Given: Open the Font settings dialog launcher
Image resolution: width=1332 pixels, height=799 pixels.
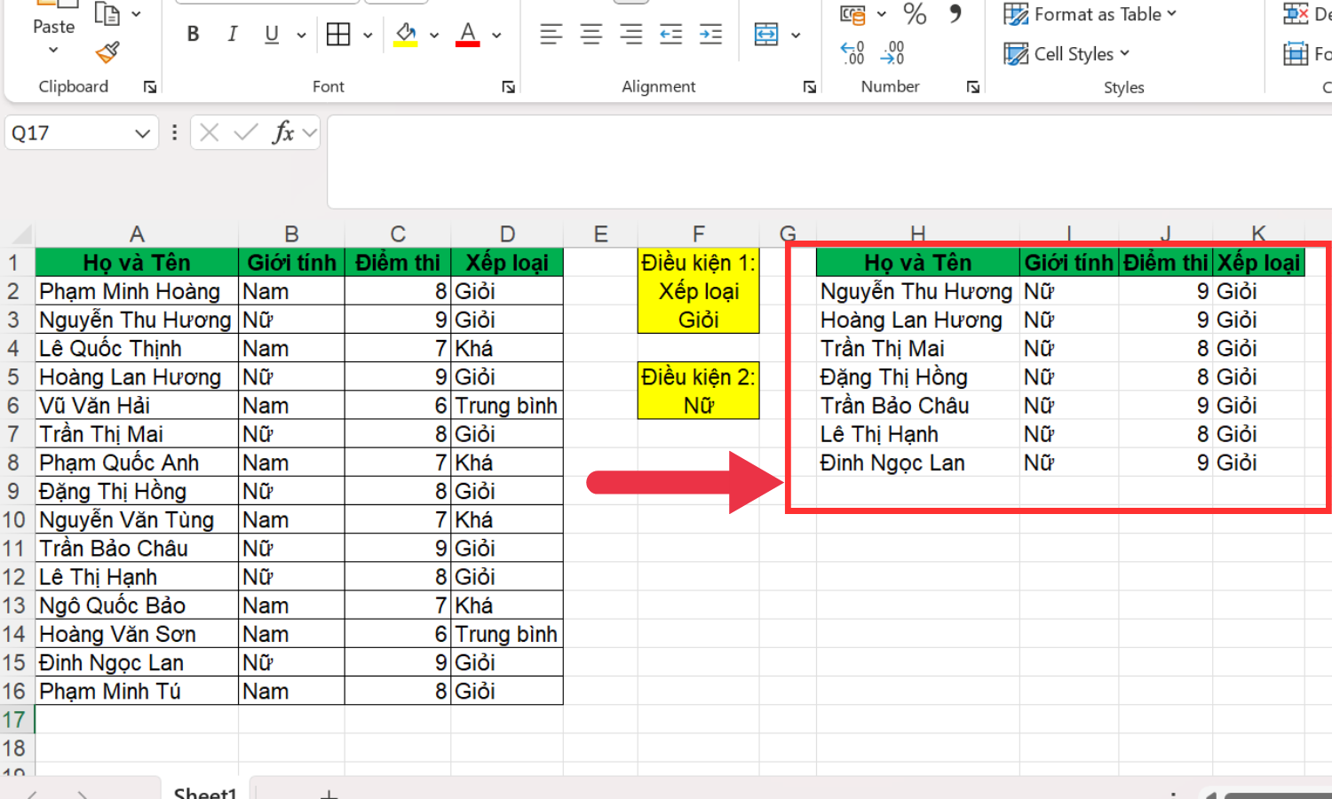Looking at the screenshot, I should coord(508,87).
